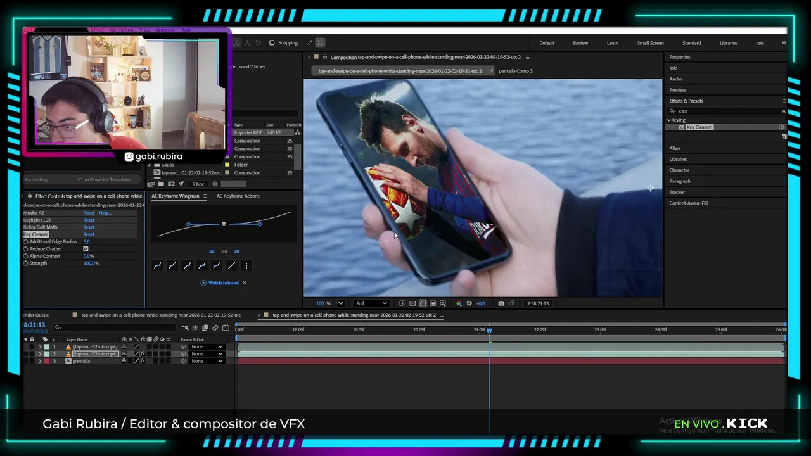Image resolution: width=811 pixels, height=456 pixels.
Task: Open pantalla Comp 3 viewer tab
Action: [x=515, y=71]
